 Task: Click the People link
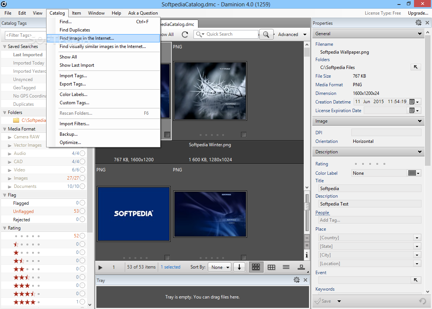pos(322,213)
